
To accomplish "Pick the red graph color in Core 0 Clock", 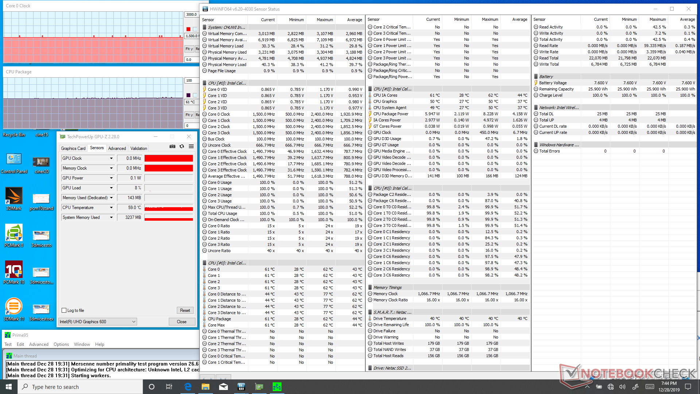I will click(x=188, y=29).
